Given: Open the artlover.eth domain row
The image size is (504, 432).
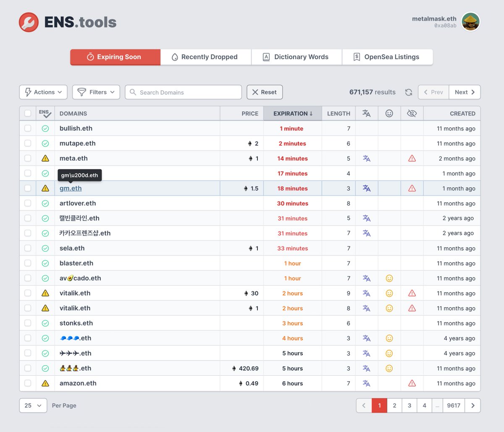Looking at the screenshot, I should tap(249, 203).
